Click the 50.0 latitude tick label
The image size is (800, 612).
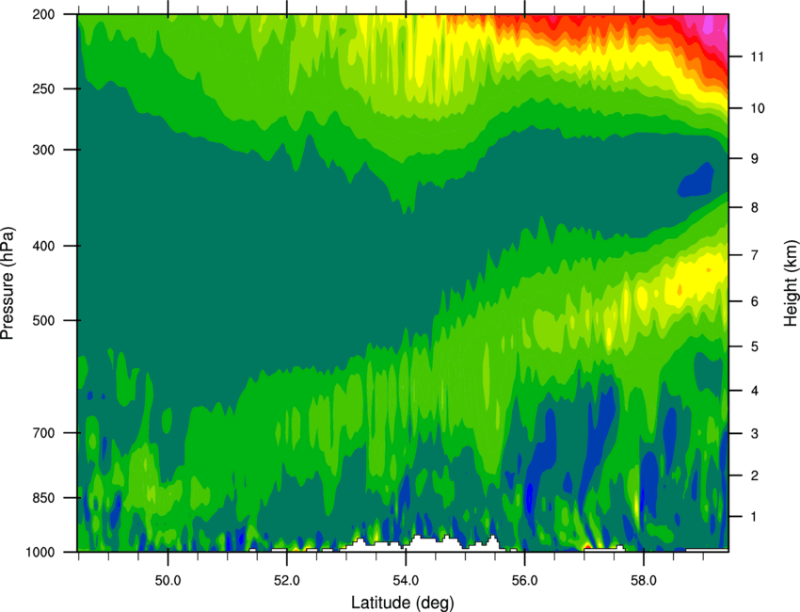pos(168,580)
